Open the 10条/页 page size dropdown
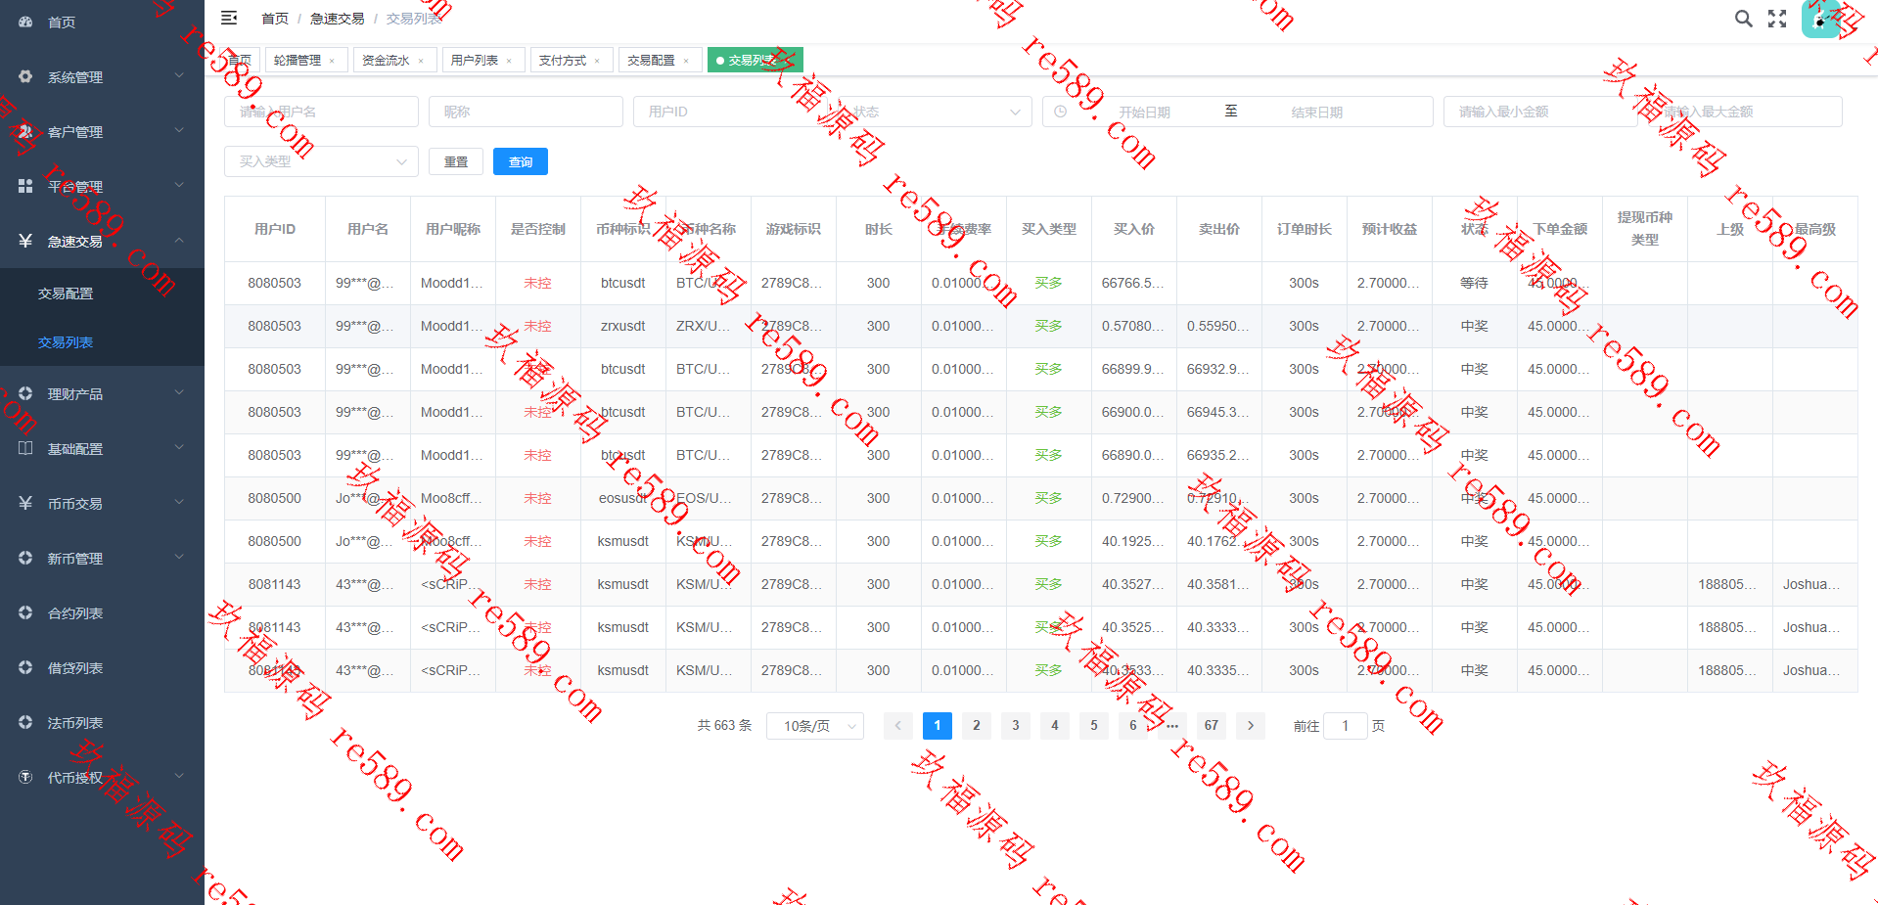1878x905 pixels. click(814, 725)
